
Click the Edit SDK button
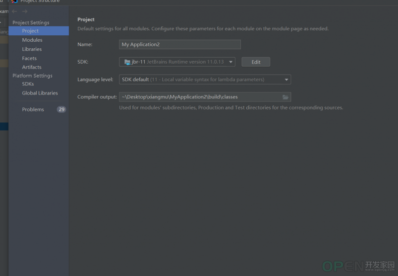point(256,62)
